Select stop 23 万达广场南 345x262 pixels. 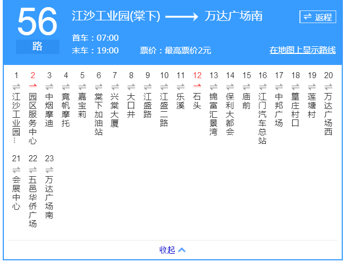[49, 197]
